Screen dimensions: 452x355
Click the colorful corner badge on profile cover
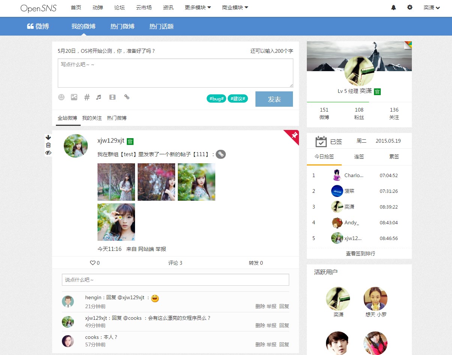tap(408, 45)
